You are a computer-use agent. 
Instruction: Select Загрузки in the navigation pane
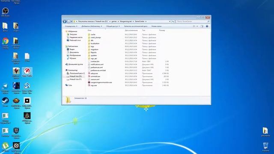click(x=73, y=34)
